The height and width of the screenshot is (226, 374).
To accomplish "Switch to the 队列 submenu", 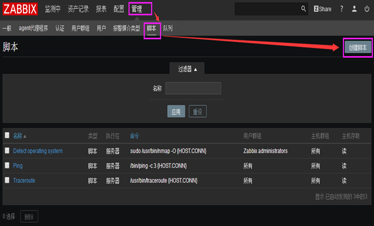I will click(x=168, y=29).
